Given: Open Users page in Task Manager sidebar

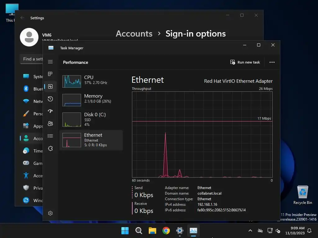Looking at the screenshot, I should [50, 123].
